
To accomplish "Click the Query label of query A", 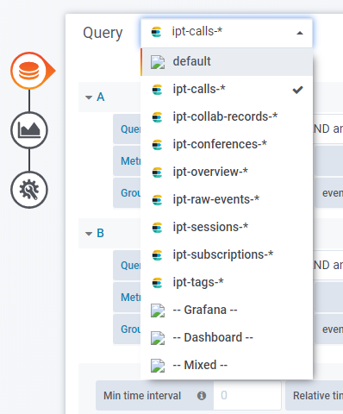I will point(127,129).
